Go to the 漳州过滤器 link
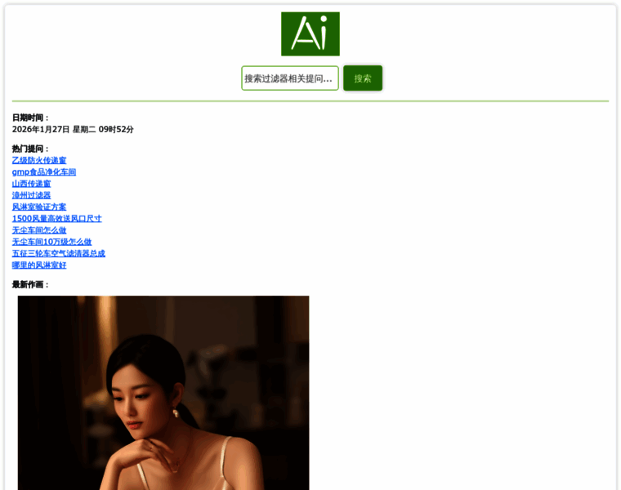The width and height of the screenshot is (621, 490). 31,195
